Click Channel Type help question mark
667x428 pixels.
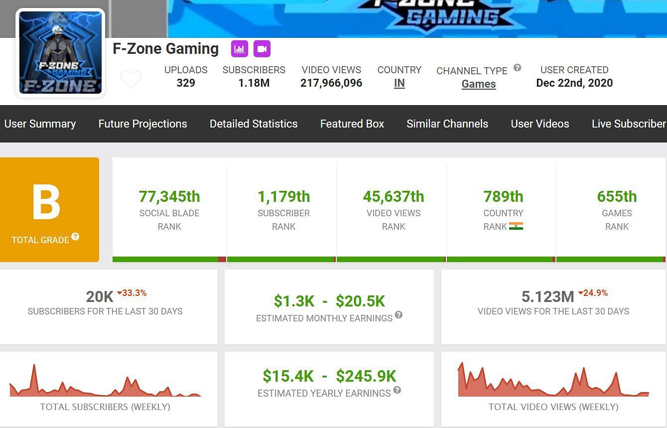coord(518,68)
